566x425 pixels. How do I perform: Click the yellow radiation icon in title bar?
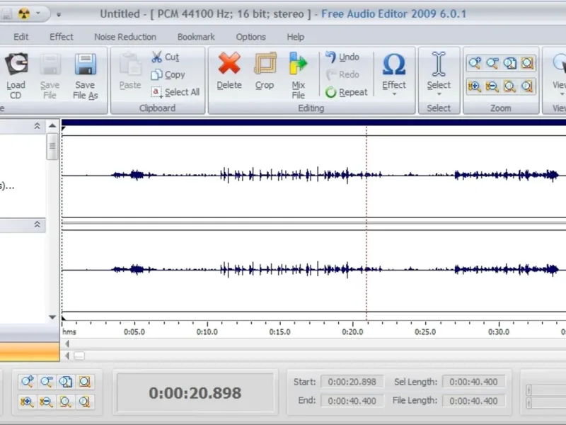pyautogui.click(x=24, y=13)
